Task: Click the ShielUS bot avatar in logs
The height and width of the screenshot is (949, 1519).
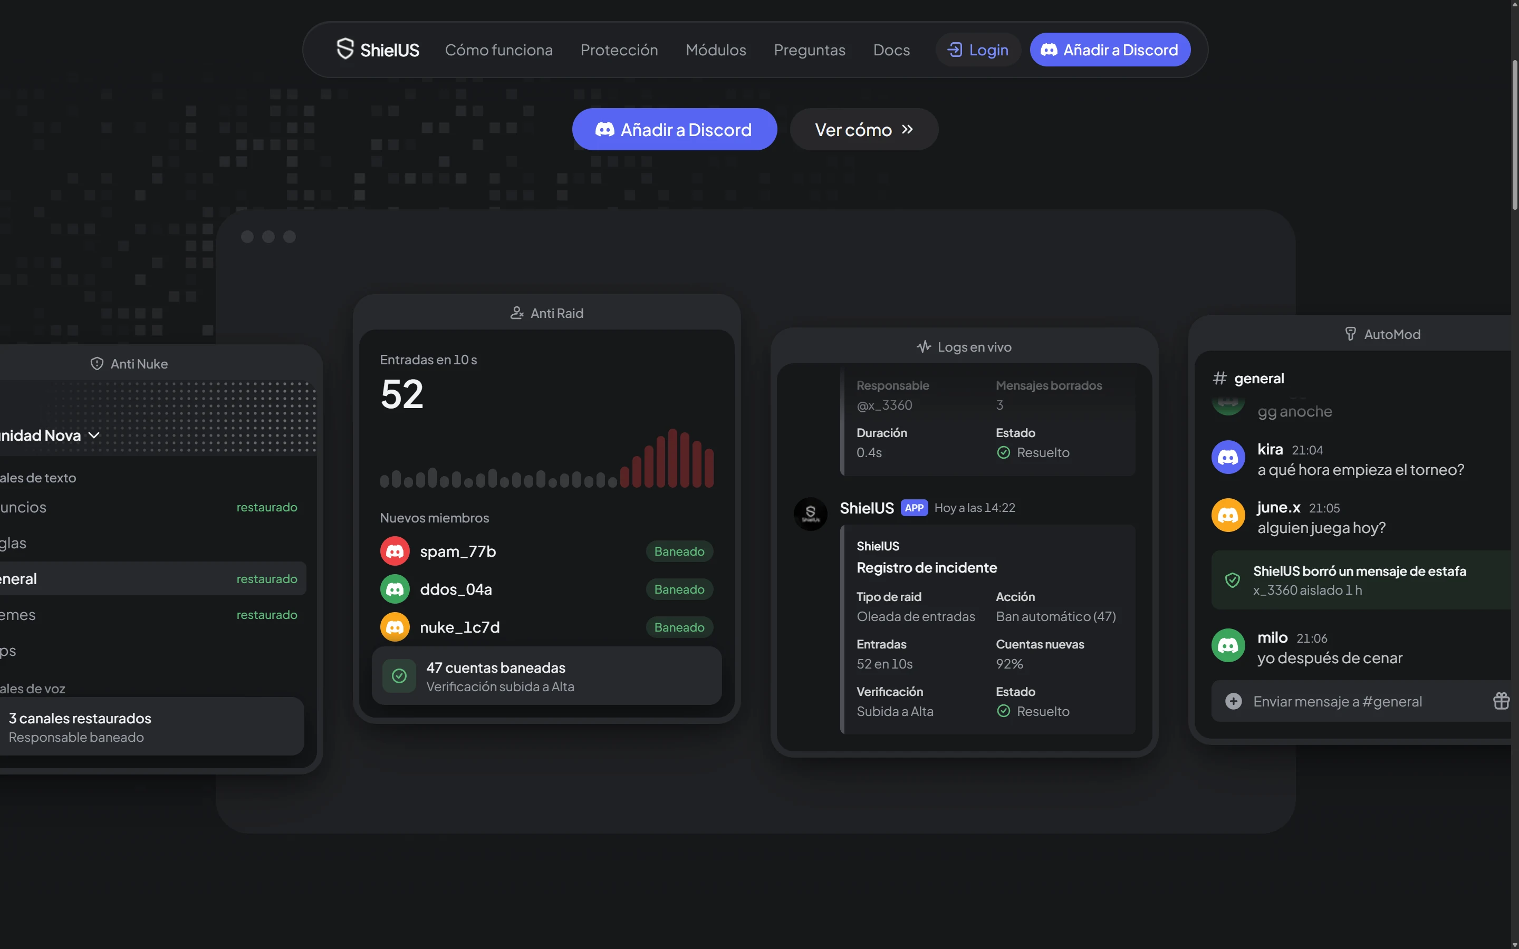Action: (810, 514)
